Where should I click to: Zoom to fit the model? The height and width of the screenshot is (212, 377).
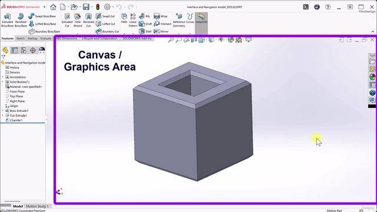(171, 40)
